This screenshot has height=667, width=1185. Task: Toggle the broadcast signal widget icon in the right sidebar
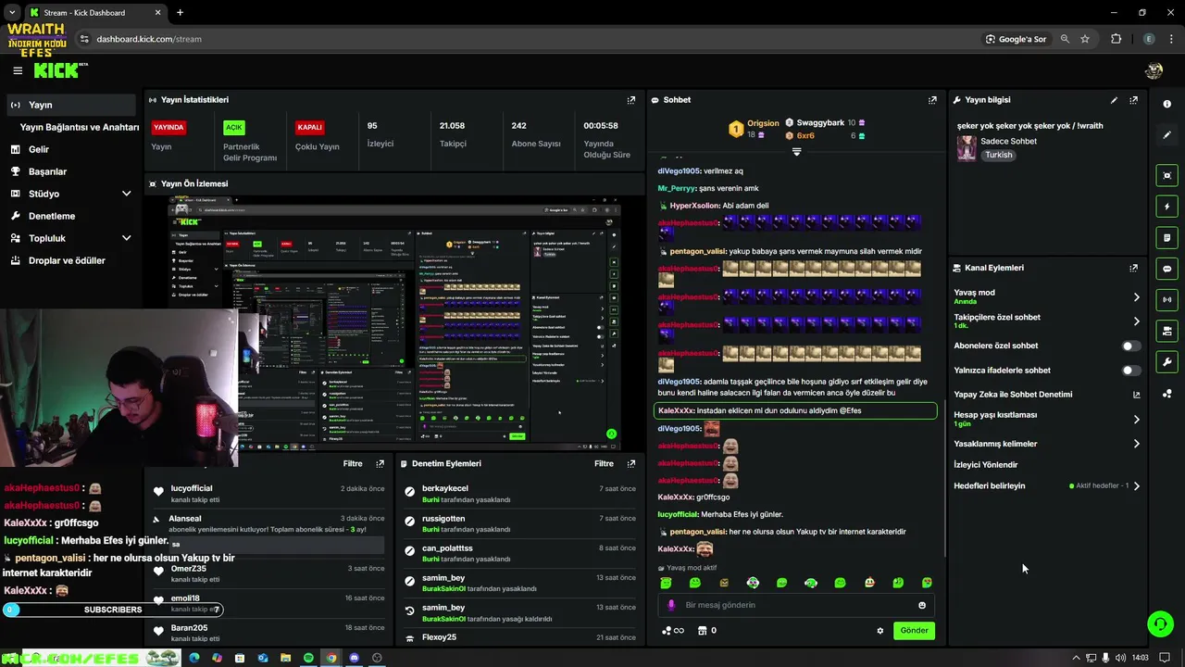tap(1166, 300)
